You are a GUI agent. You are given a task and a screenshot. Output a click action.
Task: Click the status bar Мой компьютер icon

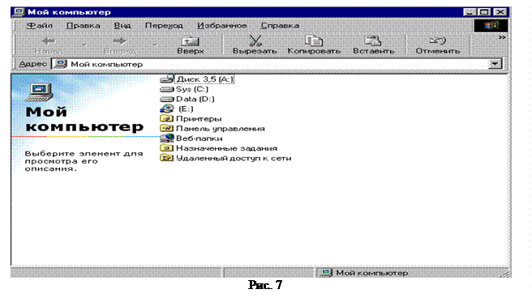point(326,273)
